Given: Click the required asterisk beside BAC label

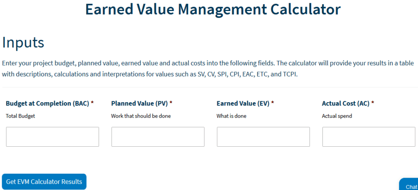Looking at the screenshot, I should point(92,103).
